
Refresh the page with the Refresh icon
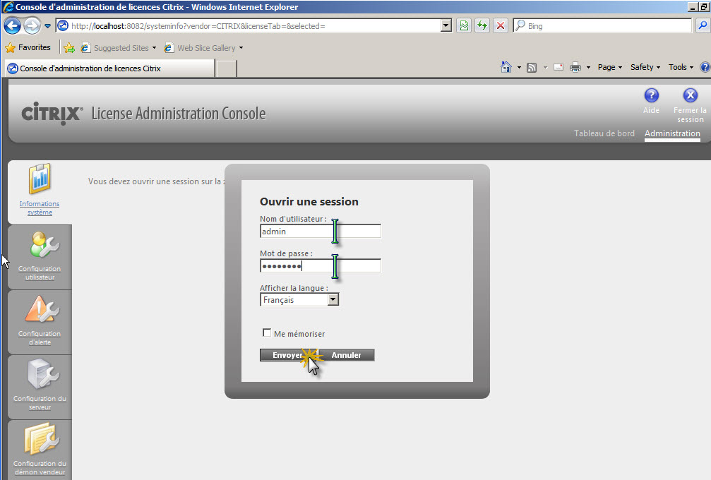click(482, 26)
